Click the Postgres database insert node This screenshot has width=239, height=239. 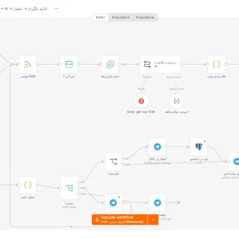pyautogui.click(x=199, y=147)
